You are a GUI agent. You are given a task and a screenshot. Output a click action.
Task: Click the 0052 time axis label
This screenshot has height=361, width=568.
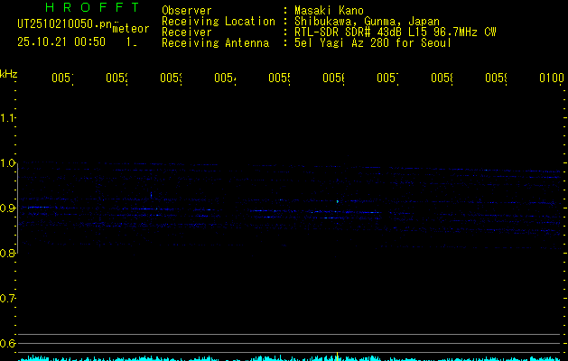116,78
